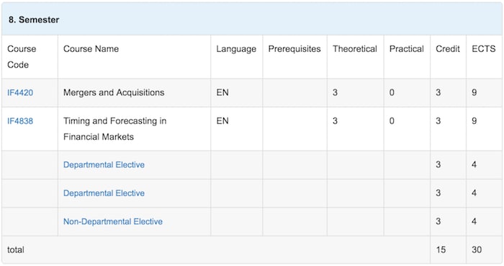Select the Language column header
The width and height of the screenshot is (504, 266).
pyautogui.click(x=236, y=49)
